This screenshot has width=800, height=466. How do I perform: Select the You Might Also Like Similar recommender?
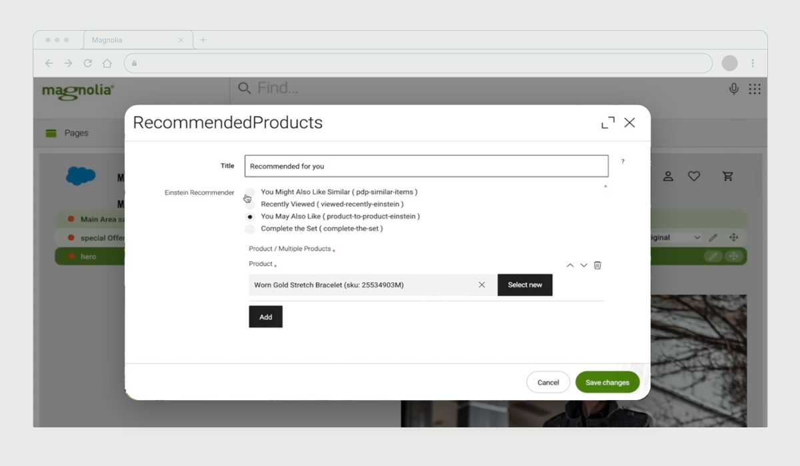(249, 191)
